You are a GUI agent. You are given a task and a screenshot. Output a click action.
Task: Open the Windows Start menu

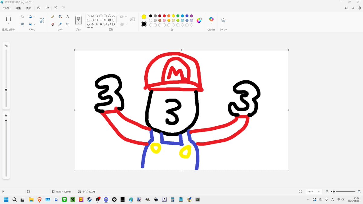pos(6,199)
